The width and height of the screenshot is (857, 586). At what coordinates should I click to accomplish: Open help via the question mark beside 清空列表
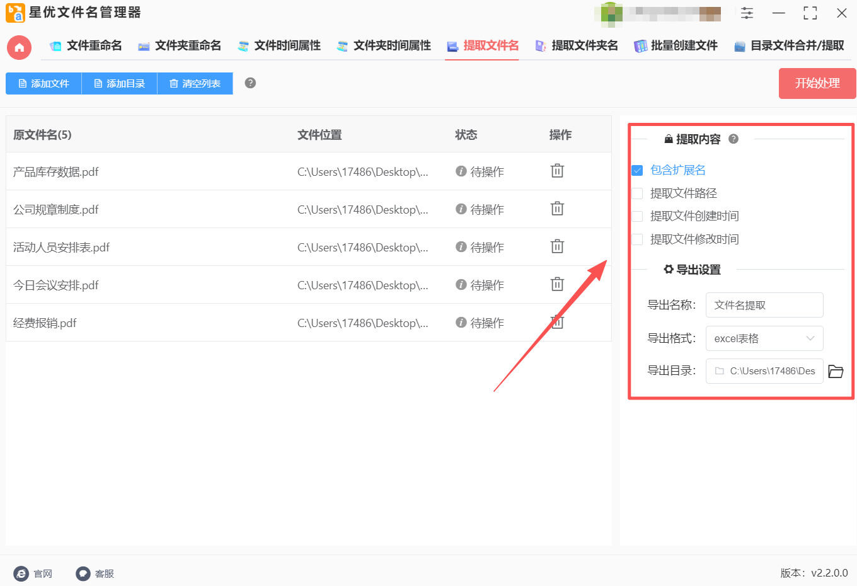(x=250, y=82)
